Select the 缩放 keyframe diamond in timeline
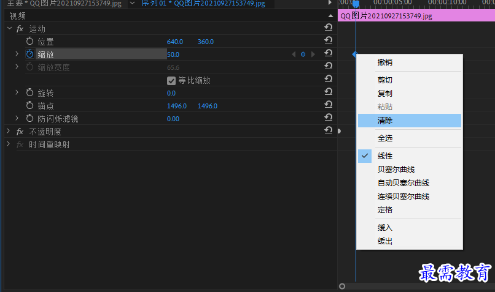Image resolution: width=495 pixels, height=292 pixels. 354,54
